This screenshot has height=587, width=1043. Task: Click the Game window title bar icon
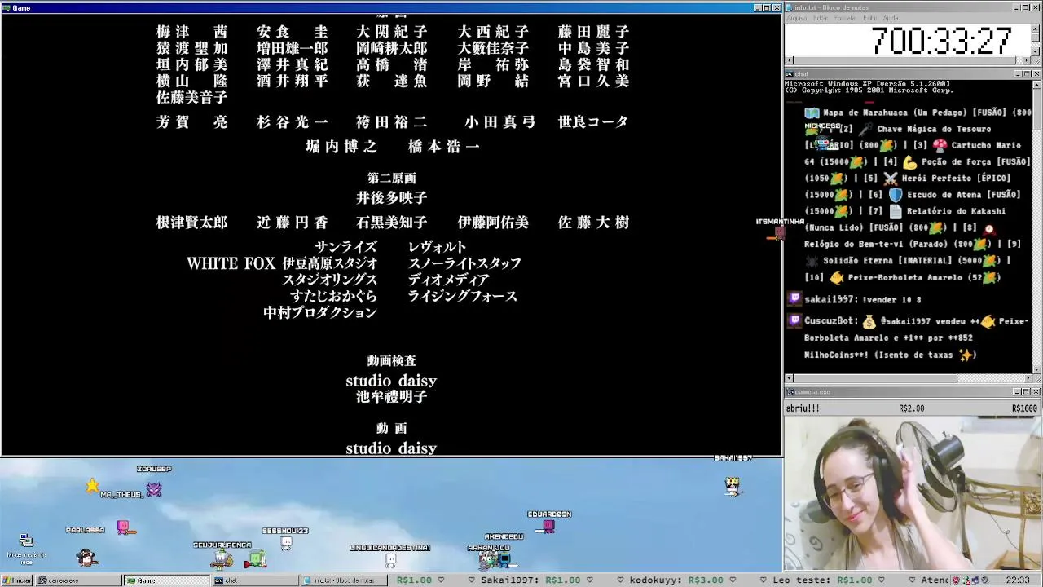[7, 7]
